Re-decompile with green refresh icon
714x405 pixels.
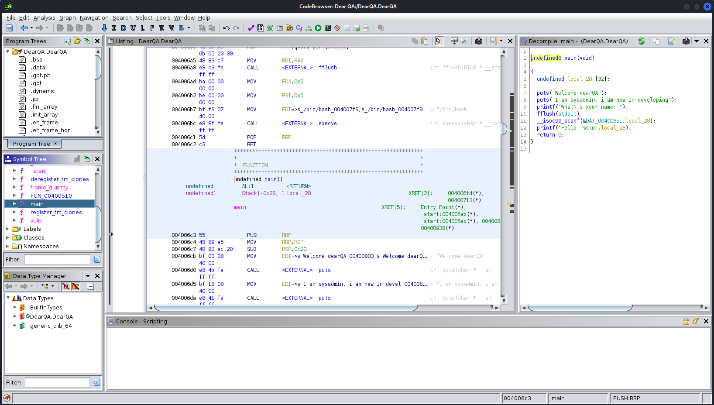(641, 41)
